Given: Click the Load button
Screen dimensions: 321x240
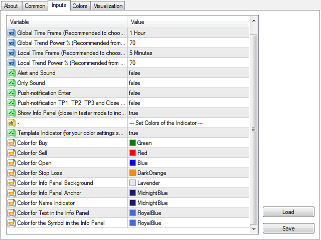Looking at the screenshot, I should 288,212.
